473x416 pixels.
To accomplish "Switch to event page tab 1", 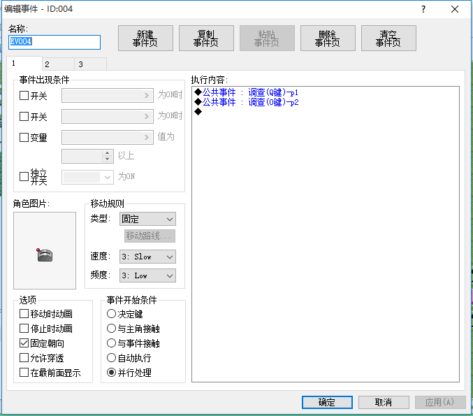I will 24,64.
